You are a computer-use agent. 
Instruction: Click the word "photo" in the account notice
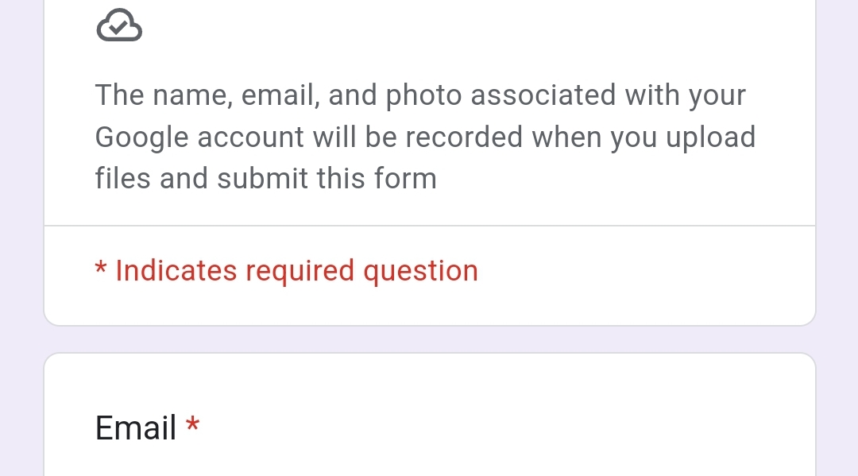click(x=423, y=96)
